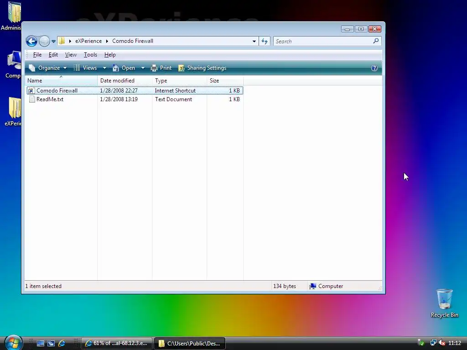Select eXPerience in the address path
The height and width of the screenshot is (350, 467).
[x=88, y=41]
